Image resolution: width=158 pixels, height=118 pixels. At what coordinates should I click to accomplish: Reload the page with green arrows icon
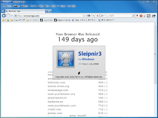[94, 16]
